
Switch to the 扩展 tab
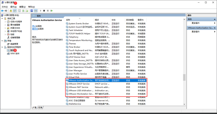(34, 107)
